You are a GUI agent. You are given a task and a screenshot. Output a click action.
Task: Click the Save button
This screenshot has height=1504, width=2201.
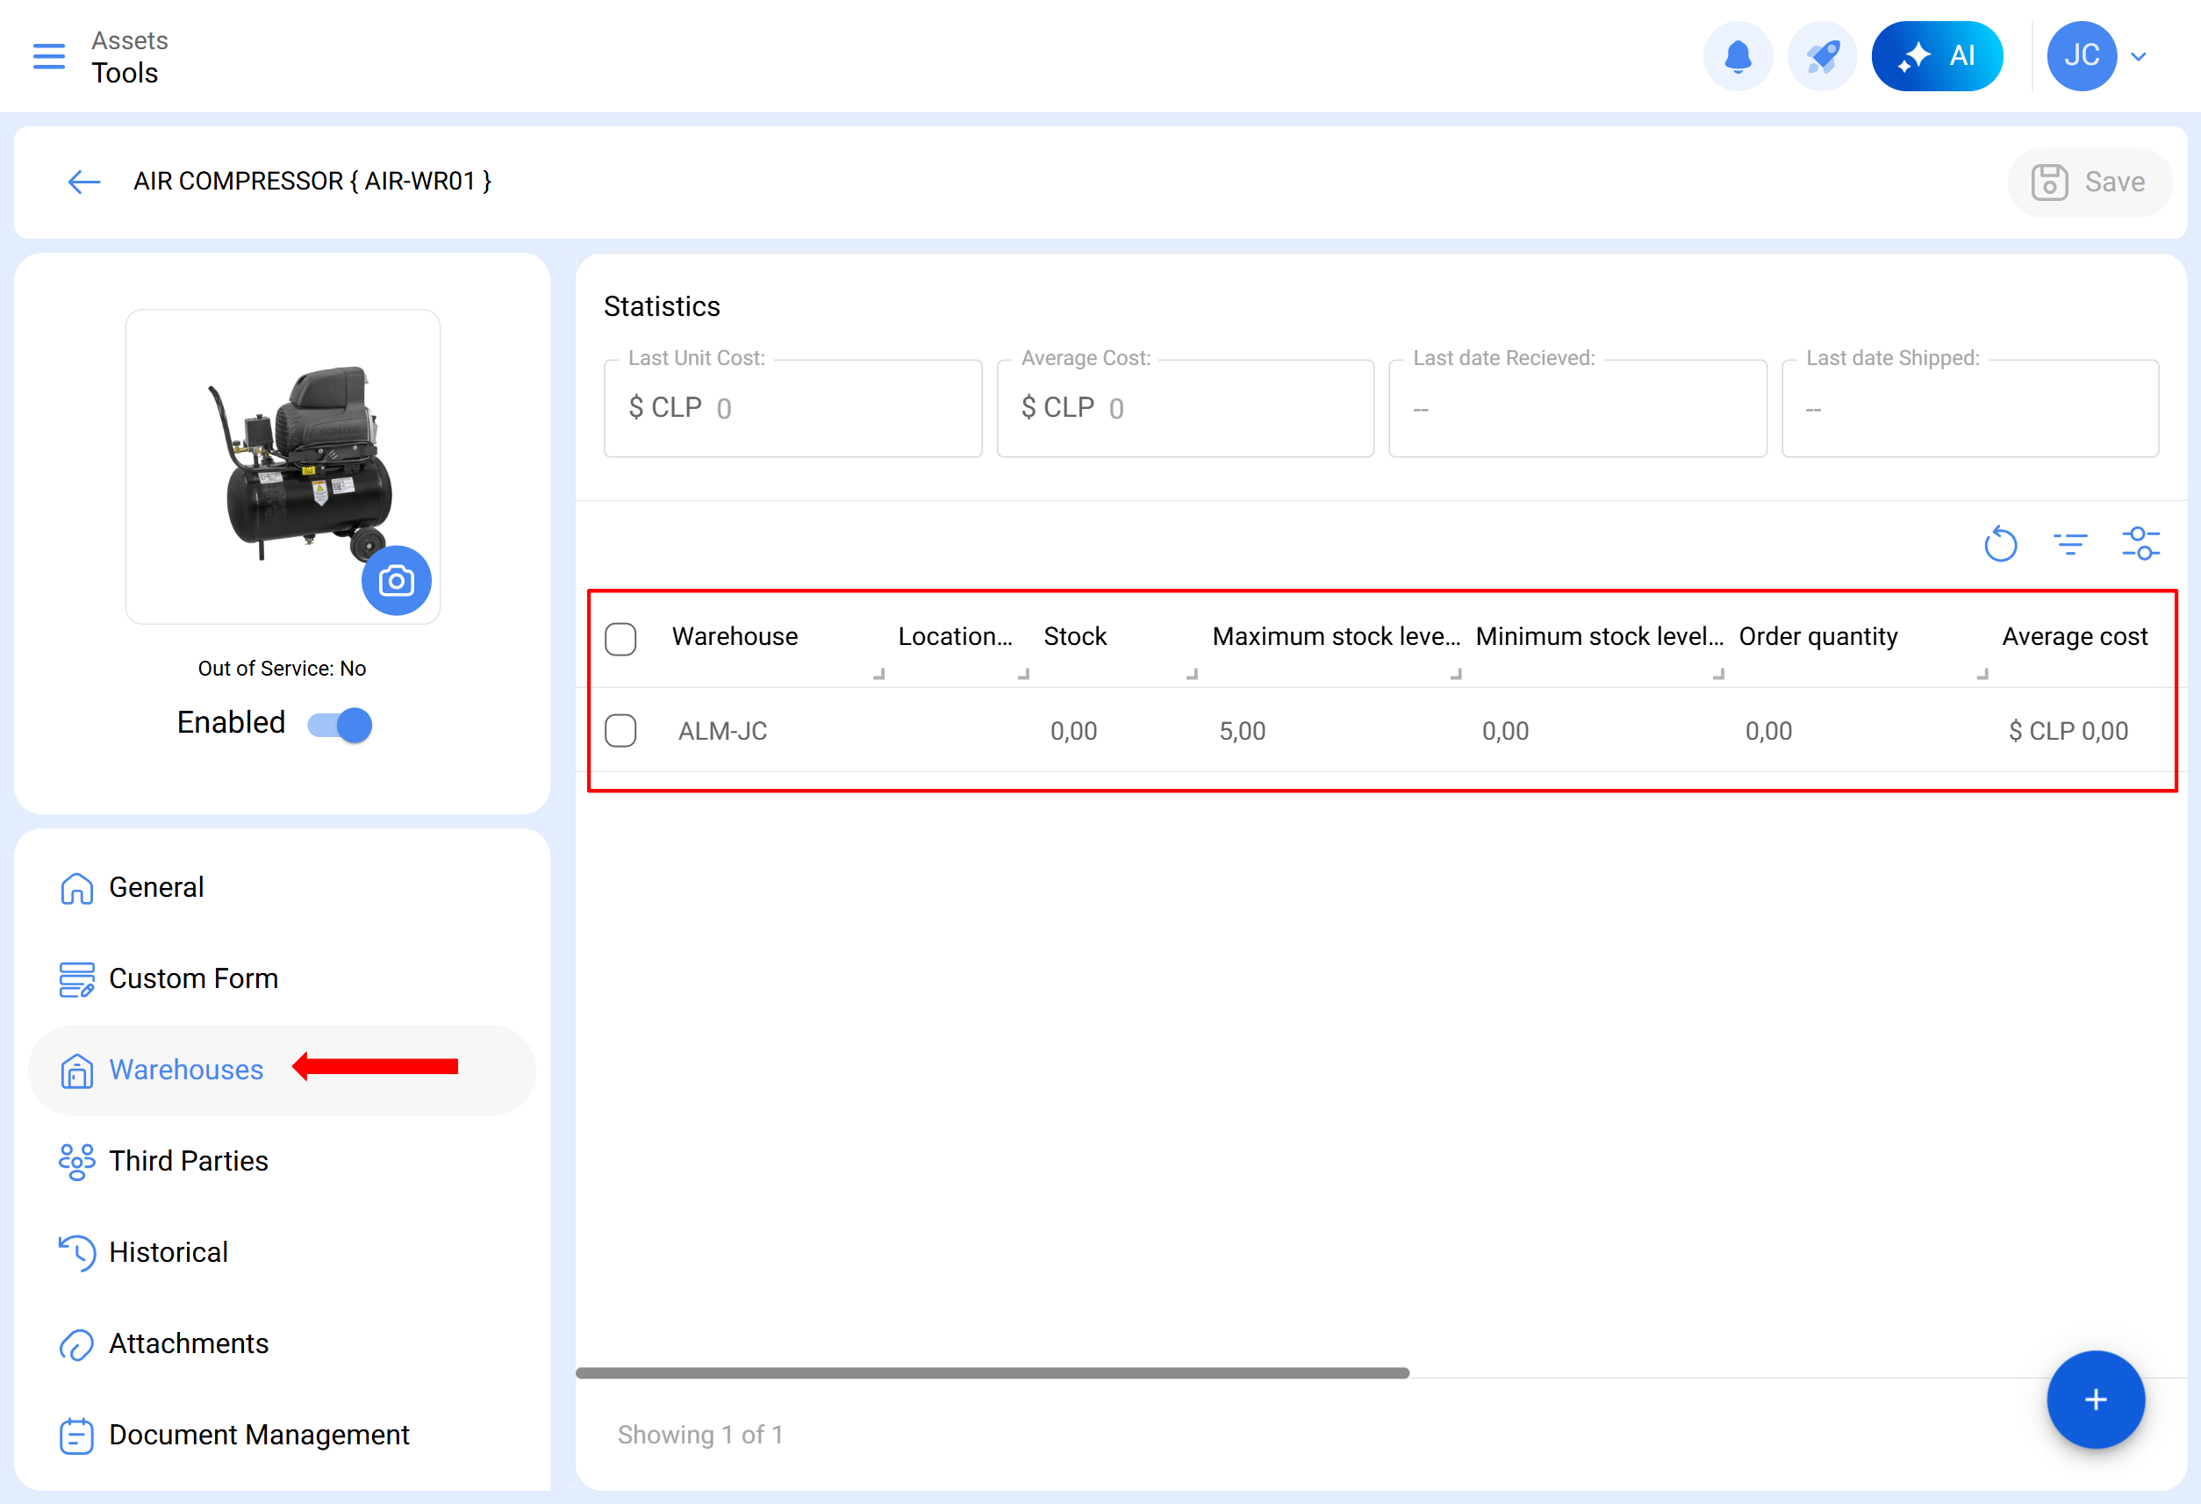[2089, 182]
